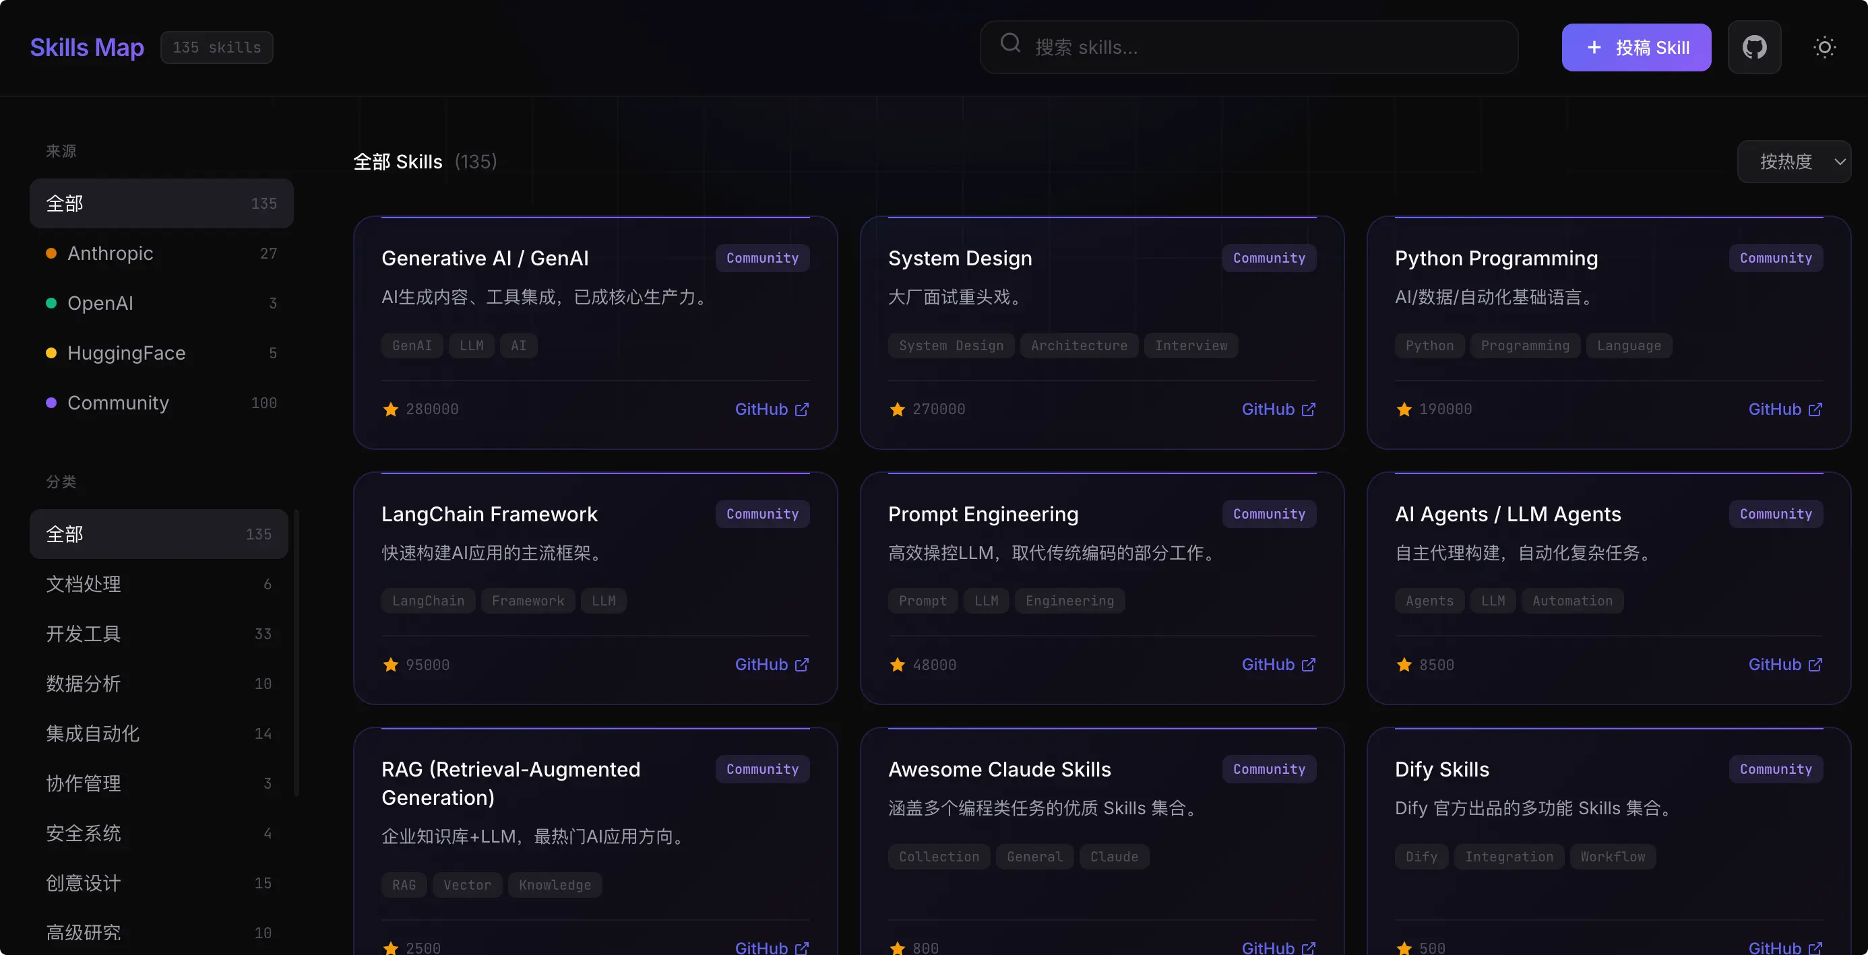Open GitHub link on System Design card
This screenshot has width=1868, height=955.
1278,409
